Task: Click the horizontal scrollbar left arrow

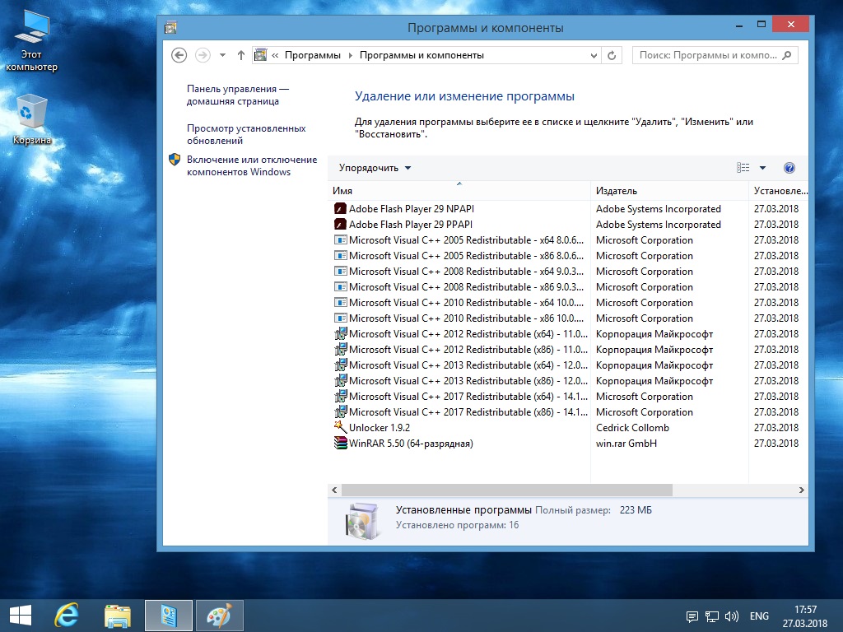Action: click(x=334, y=490)
